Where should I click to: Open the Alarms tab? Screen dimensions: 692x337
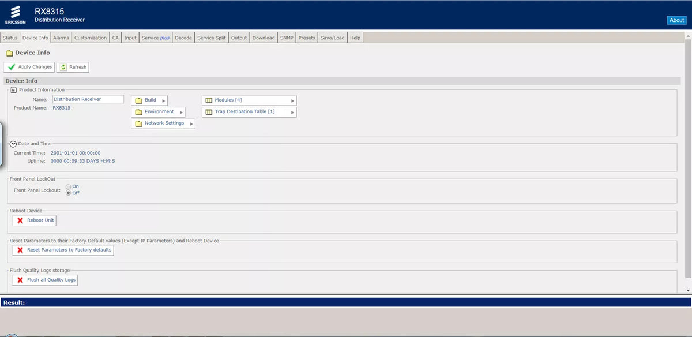pos(61,38)
